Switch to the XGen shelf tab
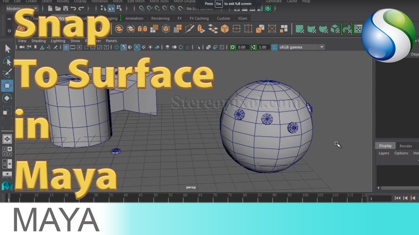 coord(243,18)
